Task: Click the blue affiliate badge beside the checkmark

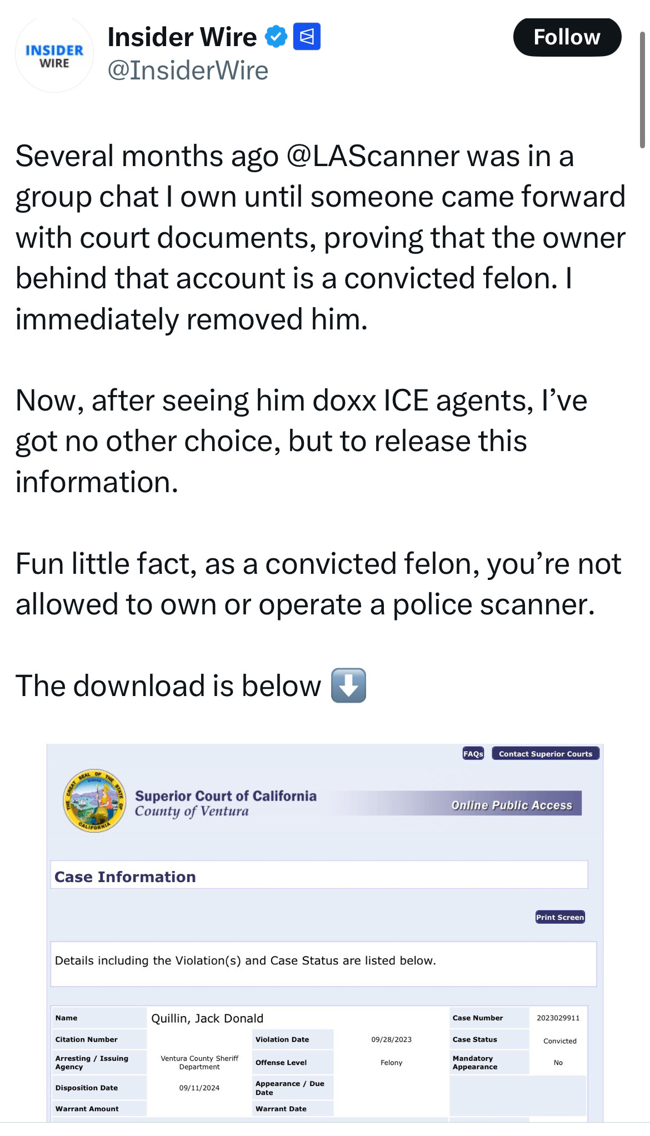Action: click(x=307, y=37)
